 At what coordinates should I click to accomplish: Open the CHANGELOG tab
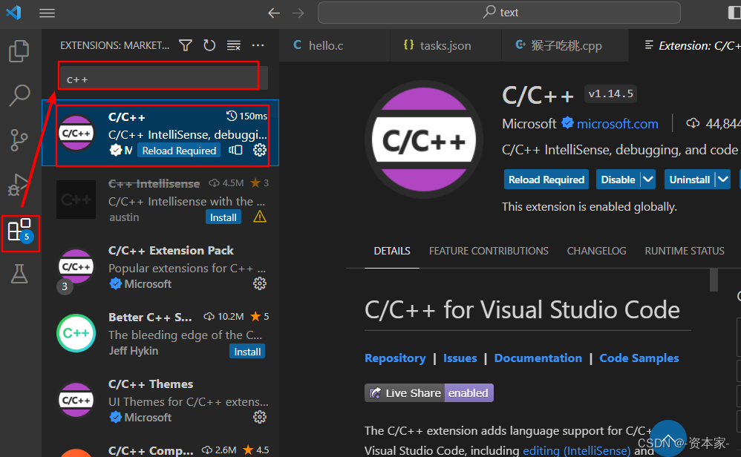(596, 251)
